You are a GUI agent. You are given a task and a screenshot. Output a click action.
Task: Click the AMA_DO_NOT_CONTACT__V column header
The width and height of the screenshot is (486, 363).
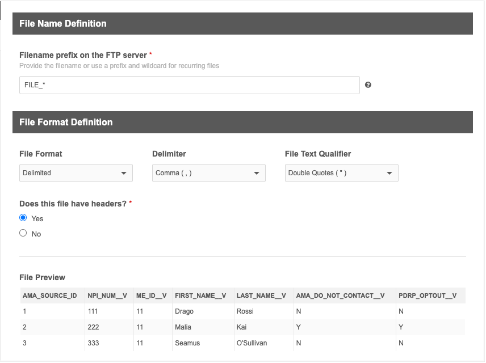[340, 296]
